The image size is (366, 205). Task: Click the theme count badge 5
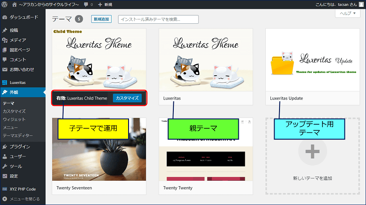pos(79,19)
